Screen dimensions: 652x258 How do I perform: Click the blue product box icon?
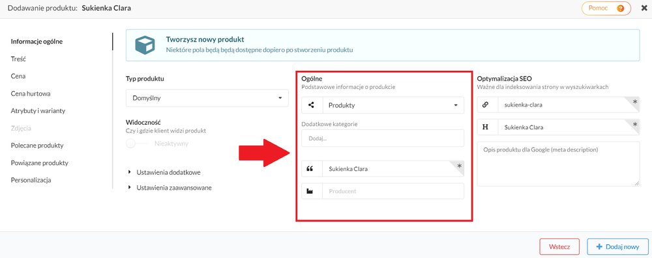tap(145, 45)
